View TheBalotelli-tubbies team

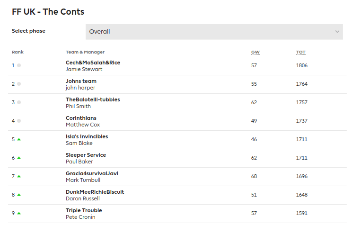point(93,99)
